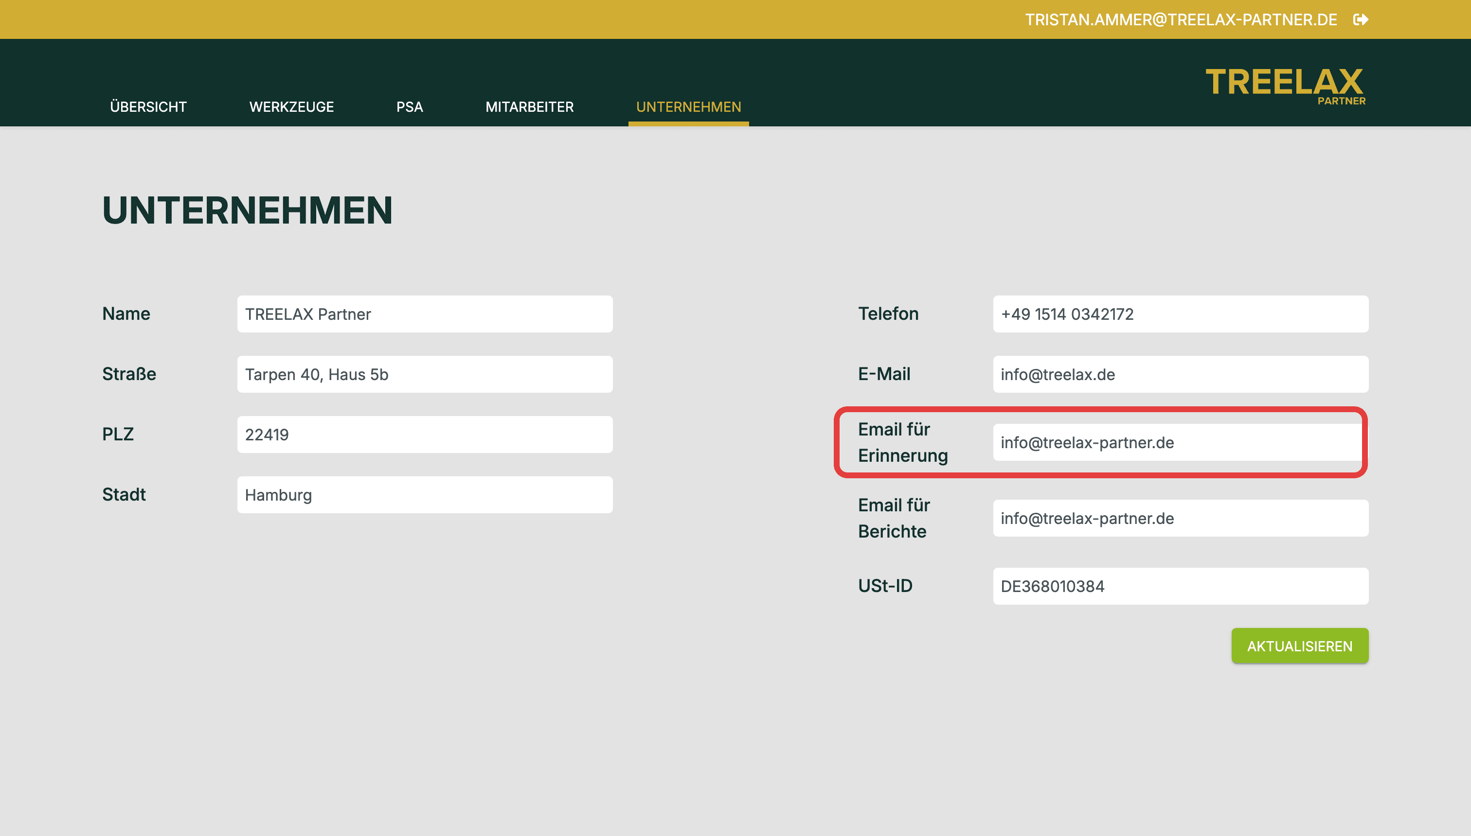The image size is (1471, 836).
Task: Click the E-Mail input field
Action: pos(1181,374)
